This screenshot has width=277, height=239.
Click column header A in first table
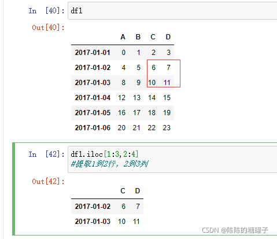(123, 37)
